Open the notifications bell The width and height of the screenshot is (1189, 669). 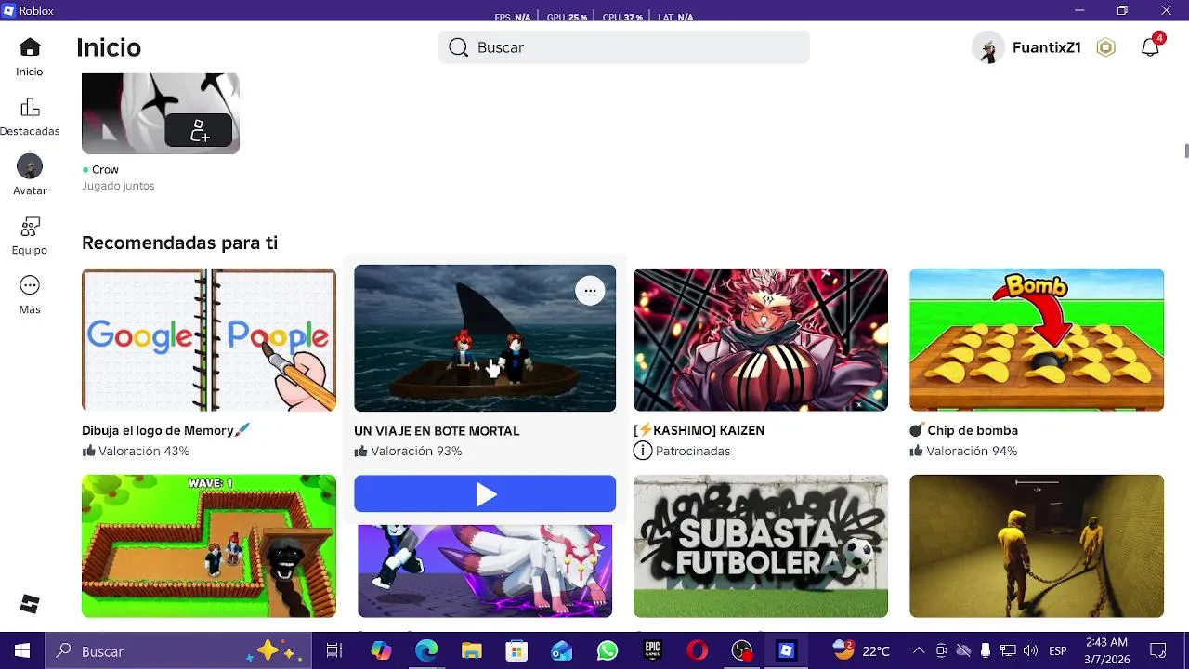(x=1150, y=47)
